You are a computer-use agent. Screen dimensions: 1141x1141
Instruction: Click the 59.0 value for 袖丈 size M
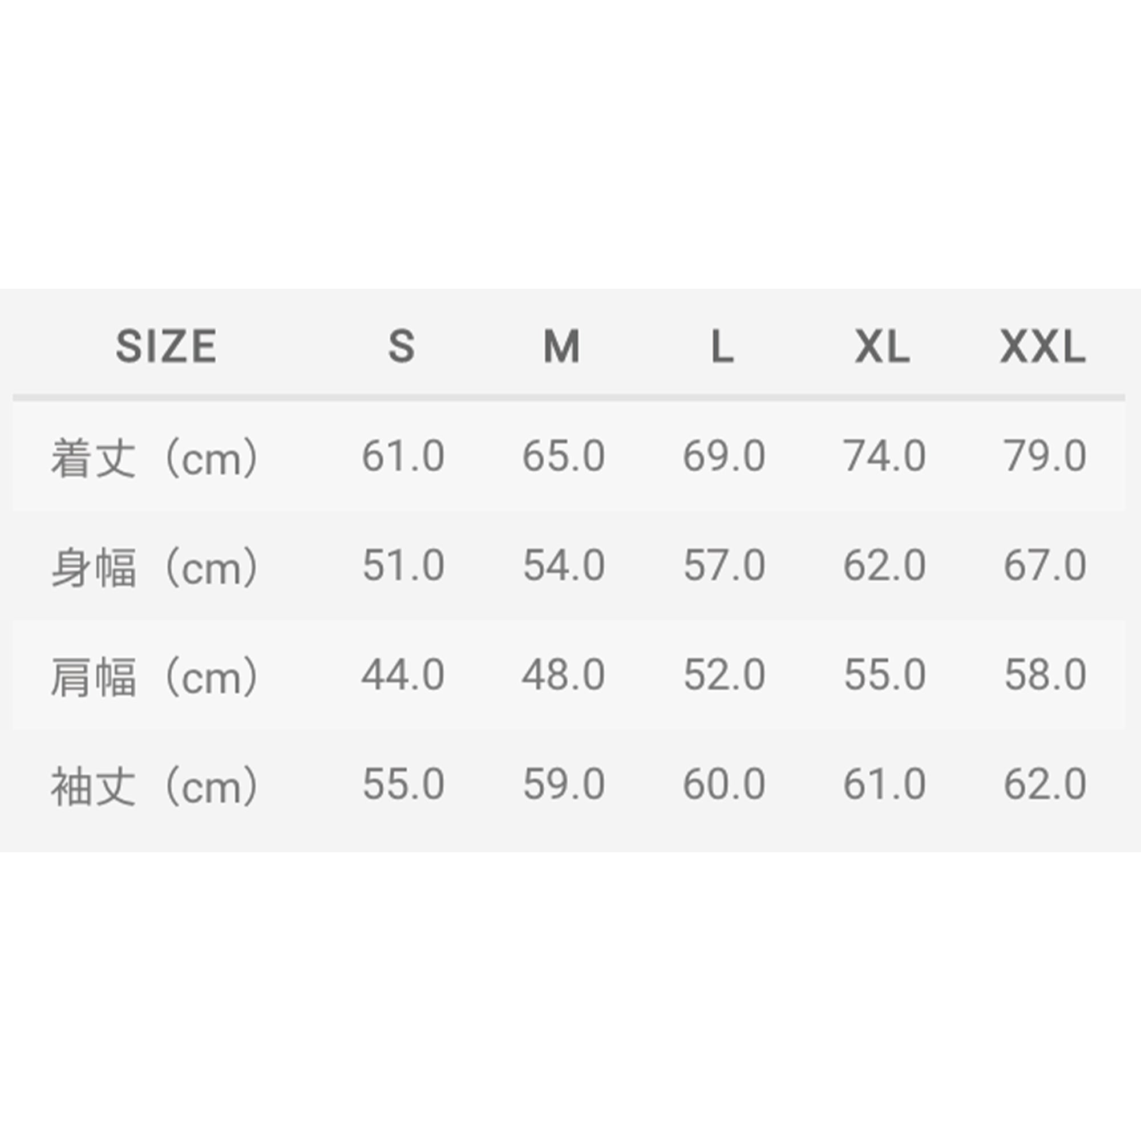tap(564, 784)
